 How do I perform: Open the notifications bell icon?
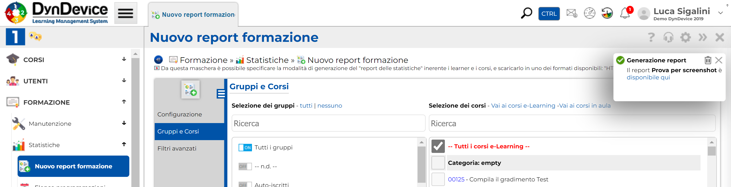click(625, 13)
